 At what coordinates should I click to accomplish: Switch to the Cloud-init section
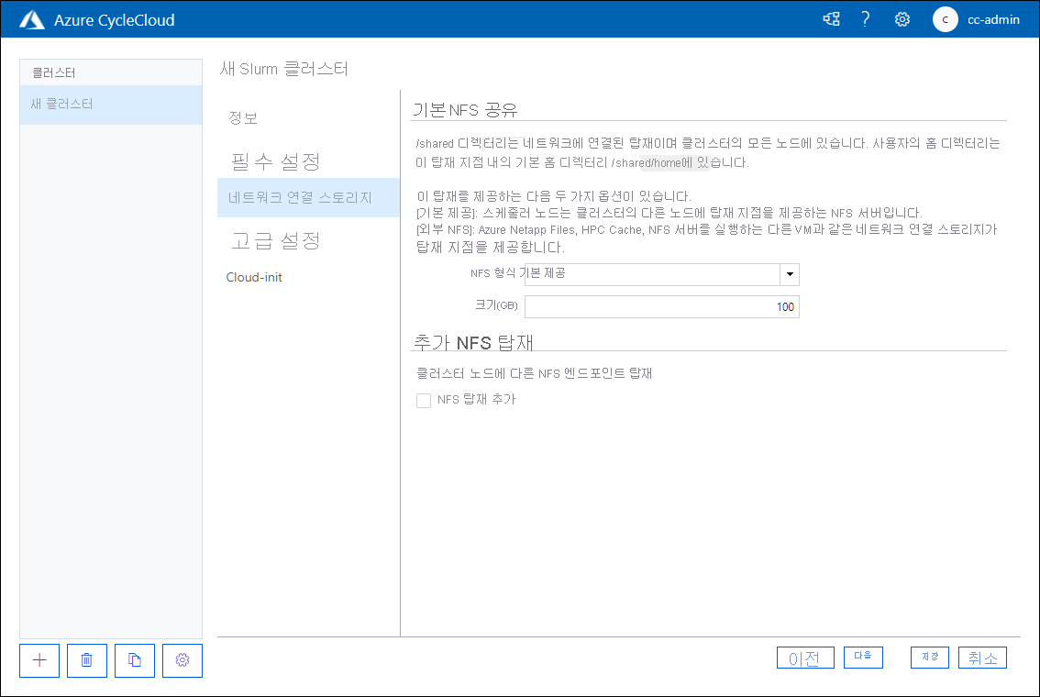254,276
